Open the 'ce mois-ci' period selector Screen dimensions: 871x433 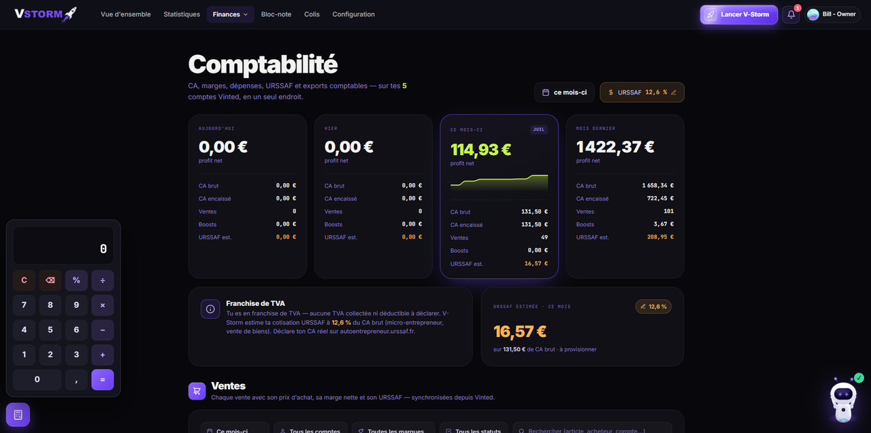pyautogui.click(x=565, y=92)
